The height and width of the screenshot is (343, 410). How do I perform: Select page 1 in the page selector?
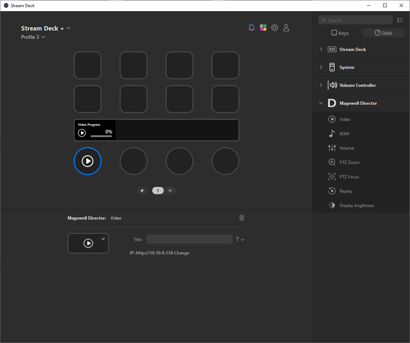pyautogui.click(x=158, y=191)
